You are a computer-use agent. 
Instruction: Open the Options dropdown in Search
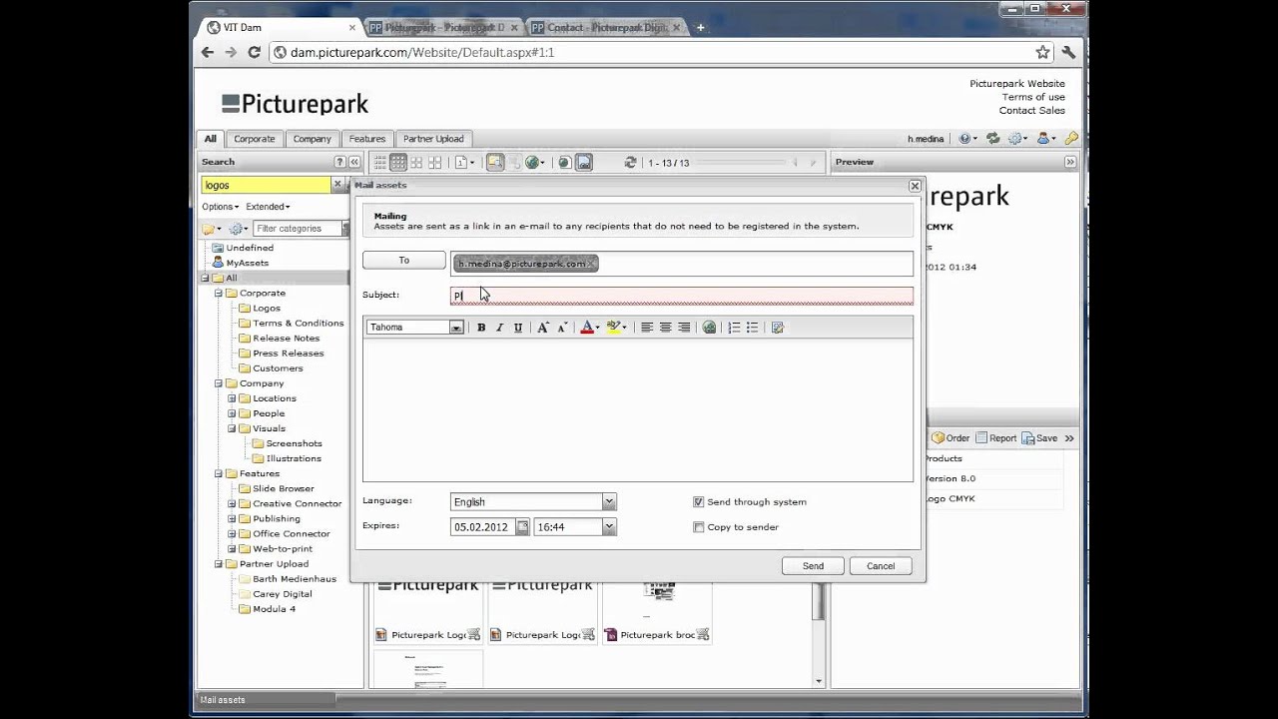[220, 207]
